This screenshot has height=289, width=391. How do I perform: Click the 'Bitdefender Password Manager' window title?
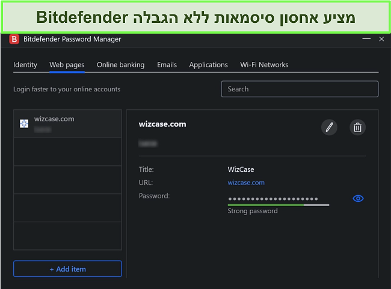coord(72,39)
